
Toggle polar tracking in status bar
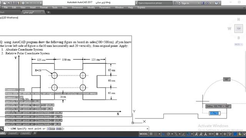168,134
